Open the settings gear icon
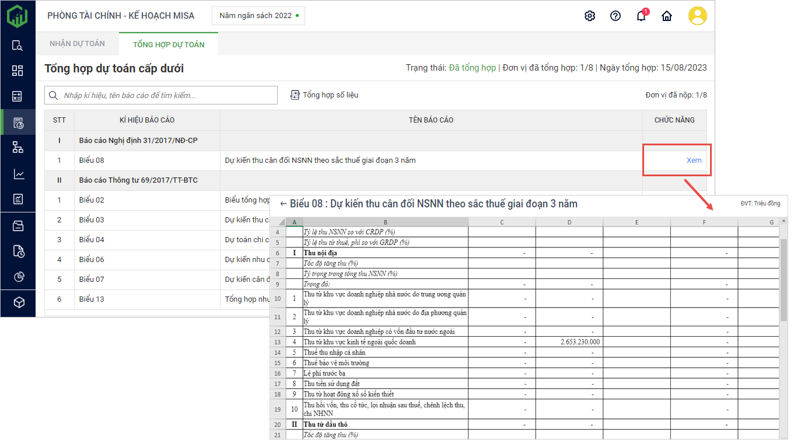 click(x=589, y=16)
